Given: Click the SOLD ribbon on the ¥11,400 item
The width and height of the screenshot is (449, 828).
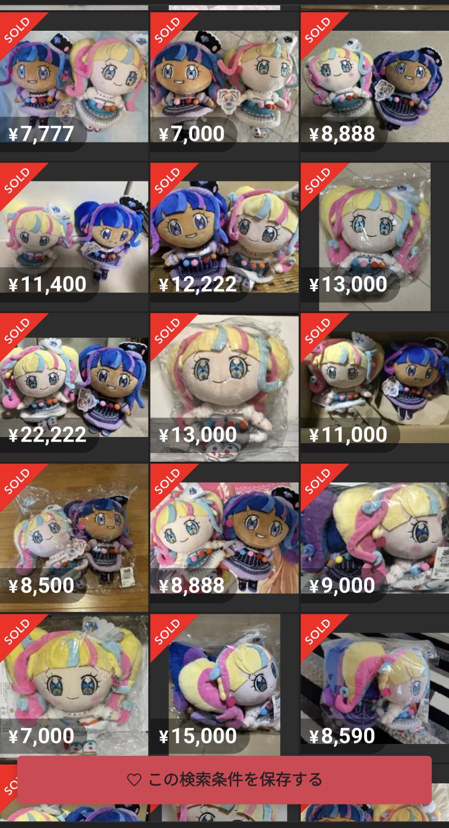Looking at the screenshot, I should tap(18, 180).
